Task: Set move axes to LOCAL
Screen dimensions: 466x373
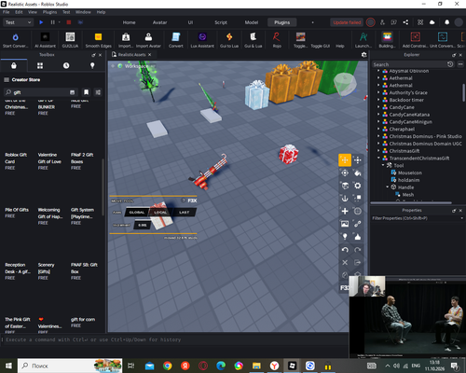Action: click(160, 213)
